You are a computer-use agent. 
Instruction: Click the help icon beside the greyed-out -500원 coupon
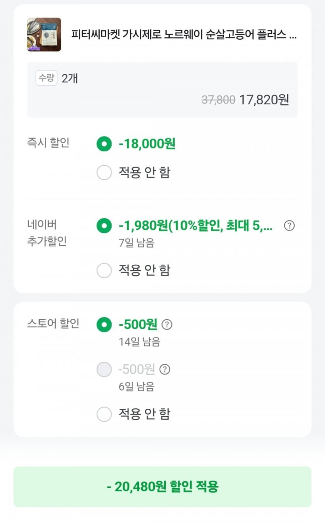click(x=165, y=369)
